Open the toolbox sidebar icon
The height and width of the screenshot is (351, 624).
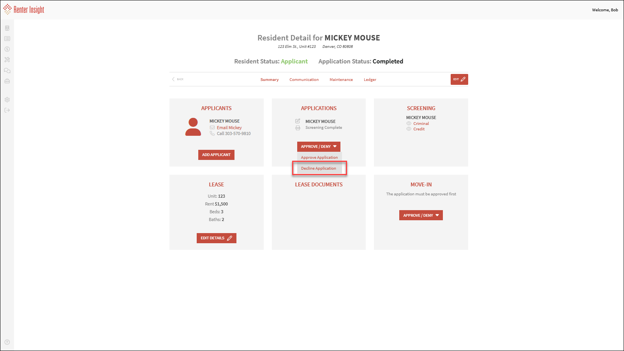tap(7, 81)
